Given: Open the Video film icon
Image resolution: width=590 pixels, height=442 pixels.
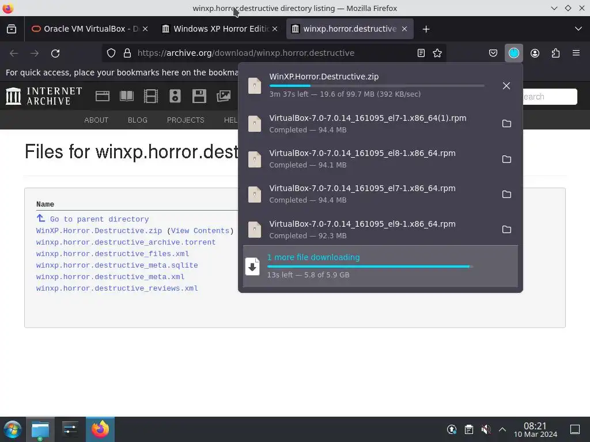Looking at the screenshot, I should point(151,96).
